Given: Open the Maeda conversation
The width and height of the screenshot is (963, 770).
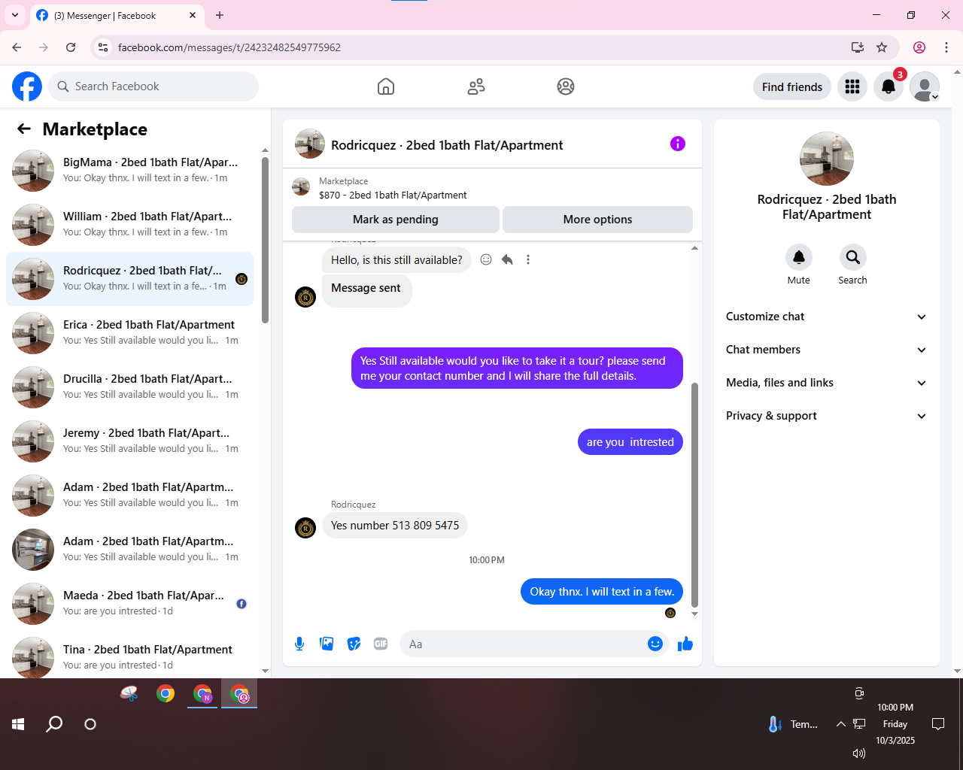Looking at the screenshot, I should tap(129, 604).
